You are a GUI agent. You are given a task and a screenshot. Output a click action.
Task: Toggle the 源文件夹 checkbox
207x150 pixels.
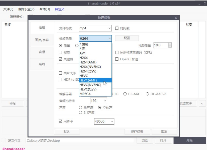click(x=4, y=140)
